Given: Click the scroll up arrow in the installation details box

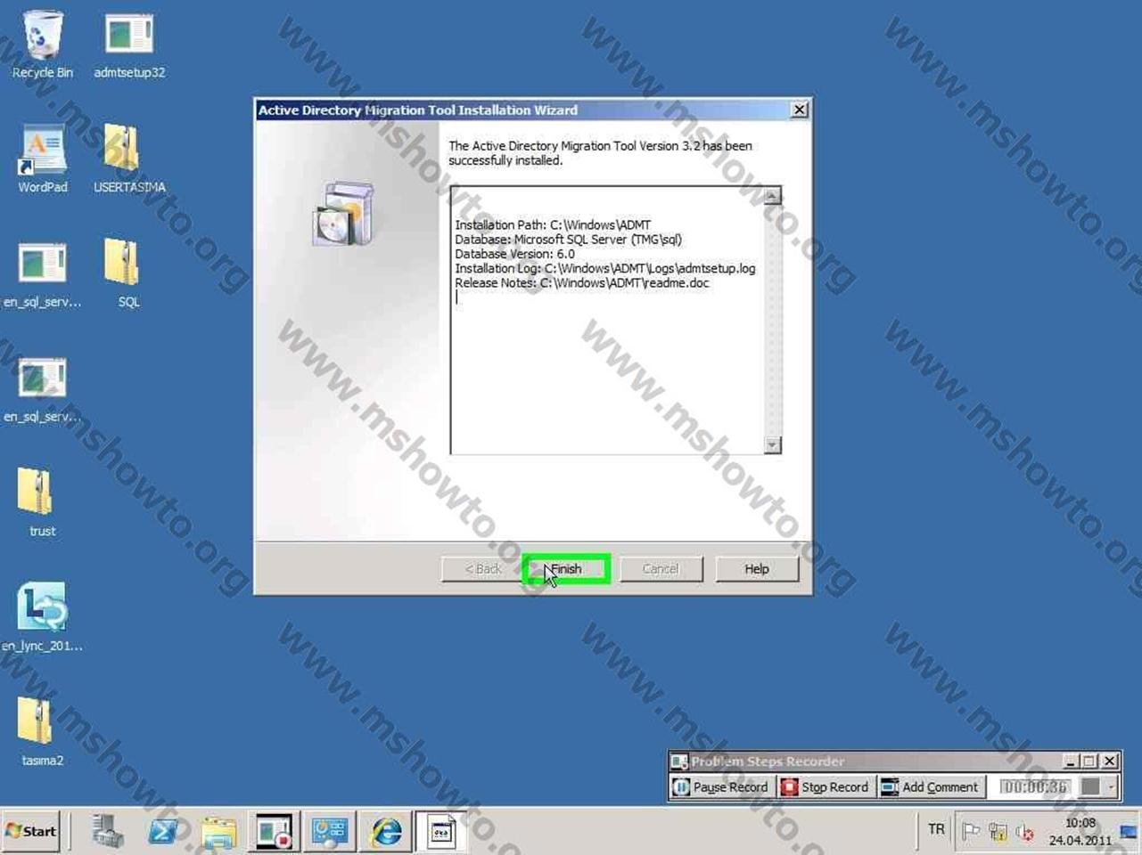Looking at the screenshot, I should click(772, 196).
